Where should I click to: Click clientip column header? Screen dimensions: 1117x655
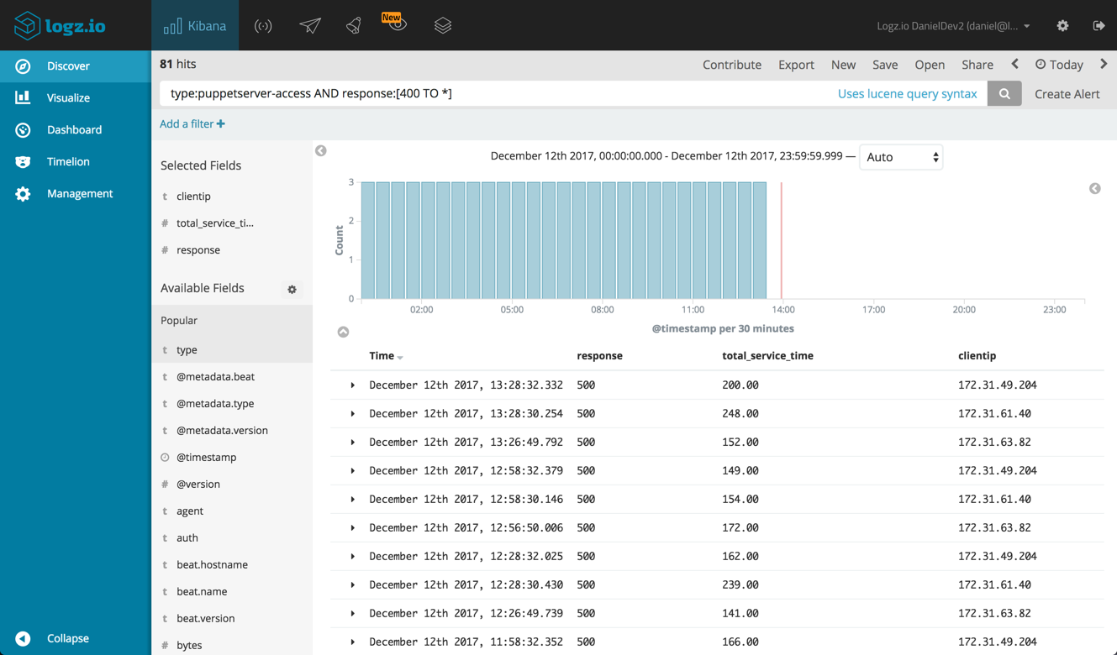click(977, 356)
